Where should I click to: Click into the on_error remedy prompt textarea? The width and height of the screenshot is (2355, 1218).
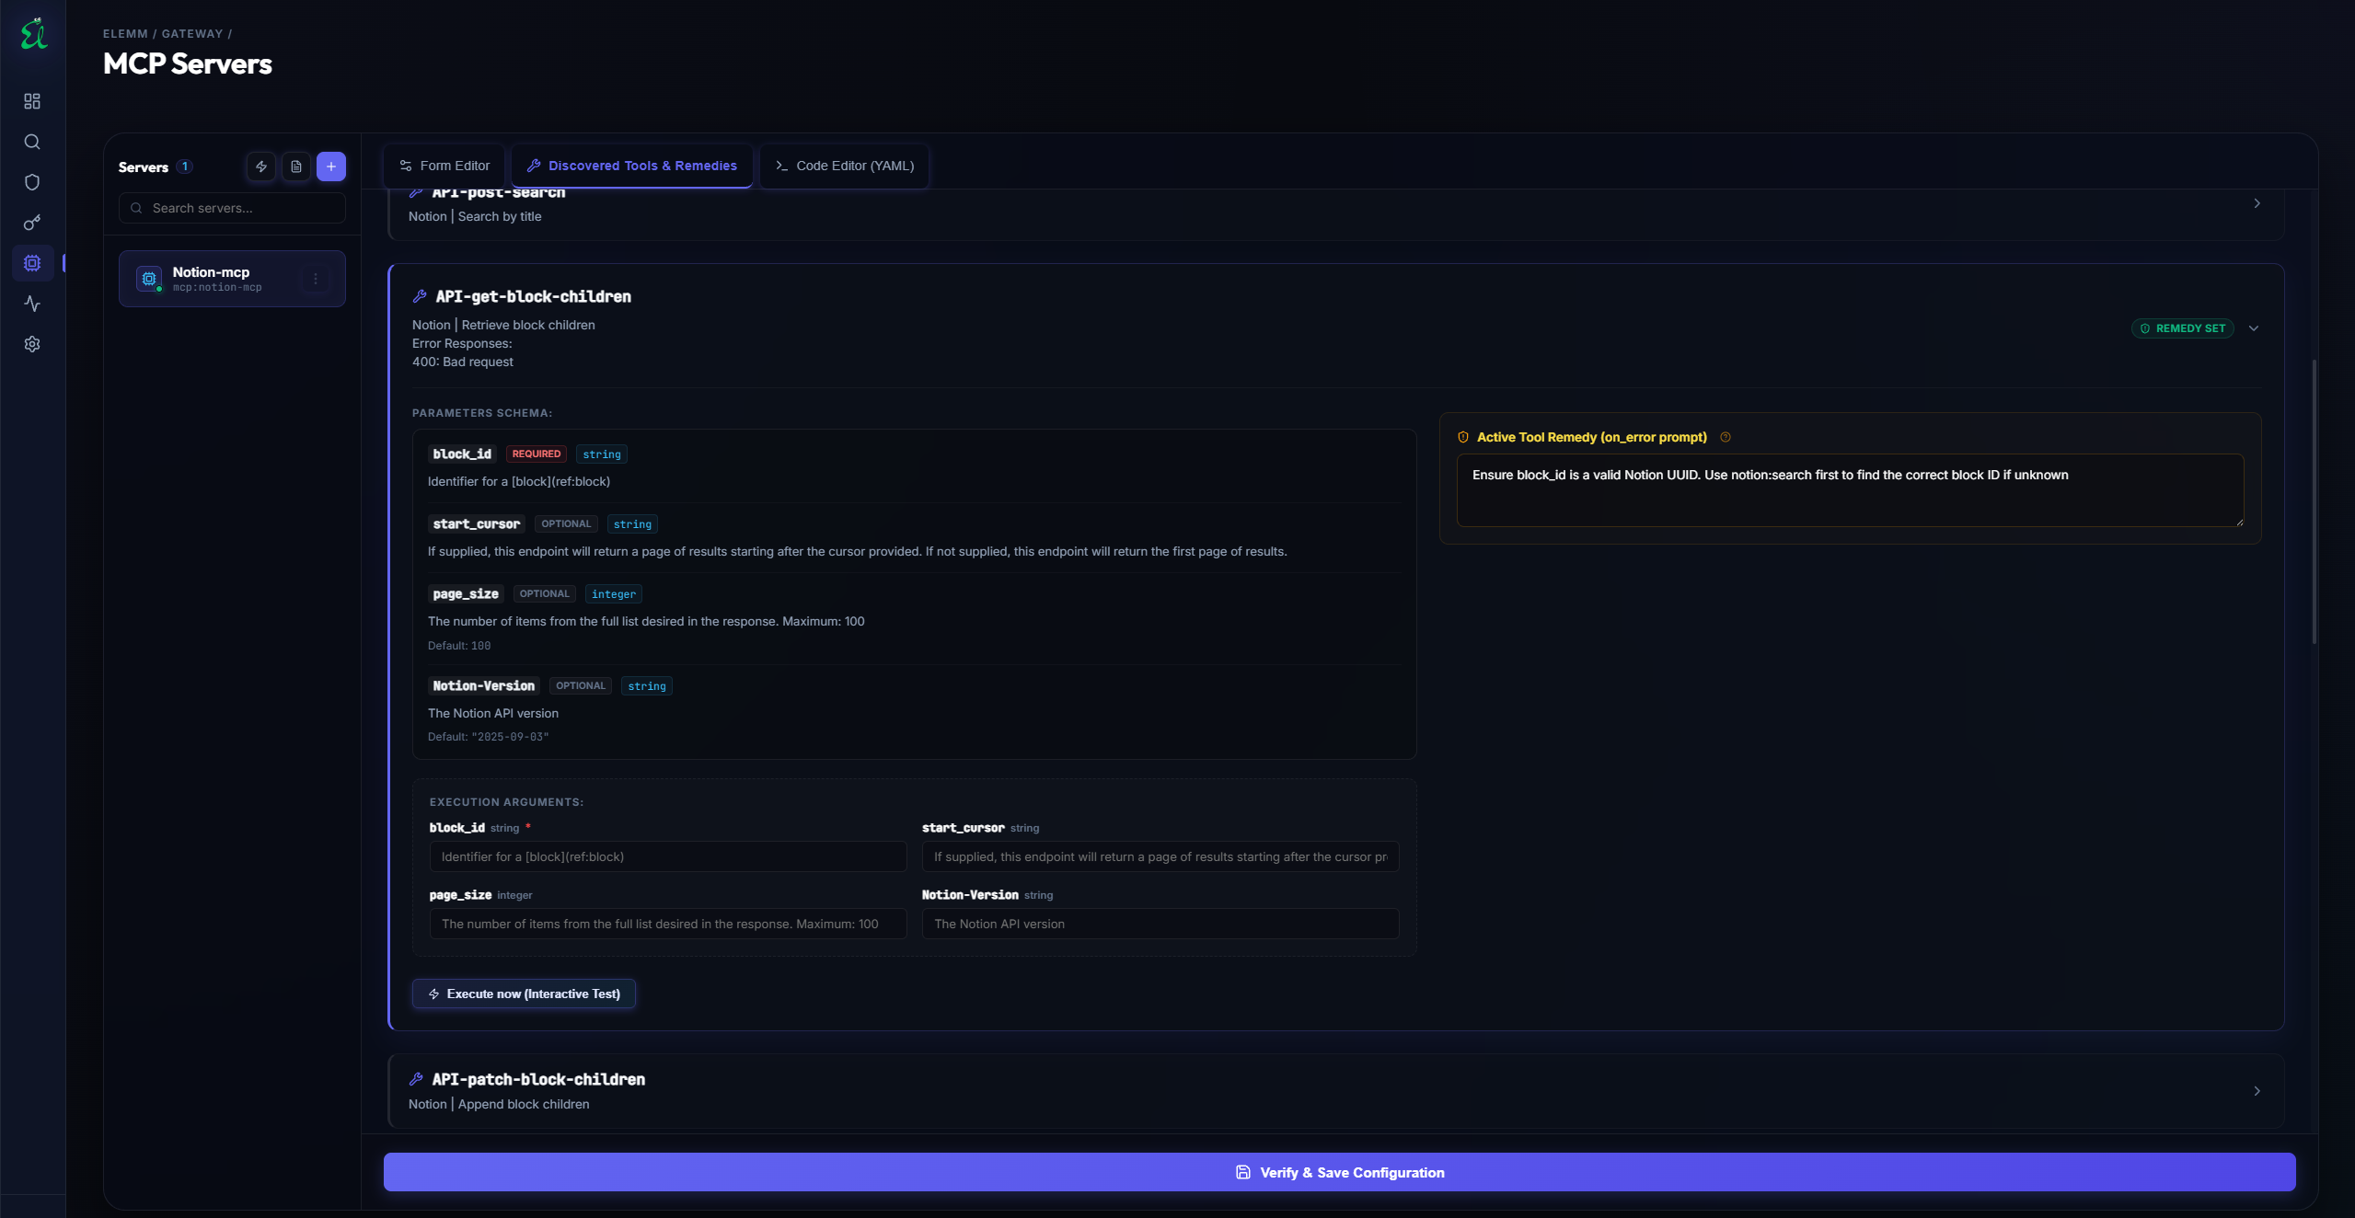pyautogui.click(x=1850, y=490)
